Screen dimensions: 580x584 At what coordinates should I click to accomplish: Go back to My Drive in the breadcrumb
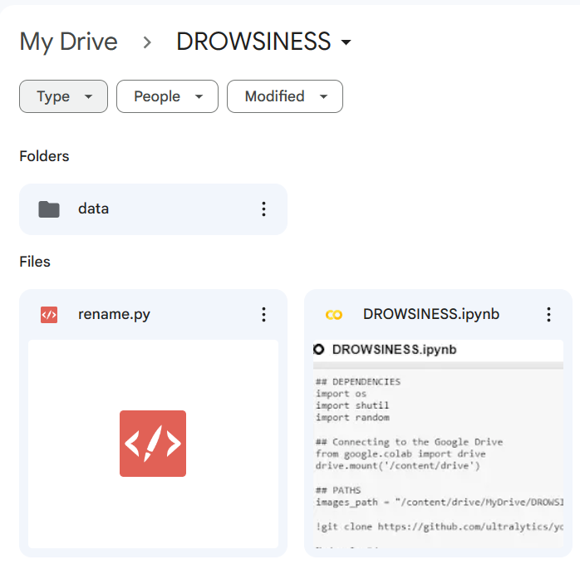coord(68,42)
